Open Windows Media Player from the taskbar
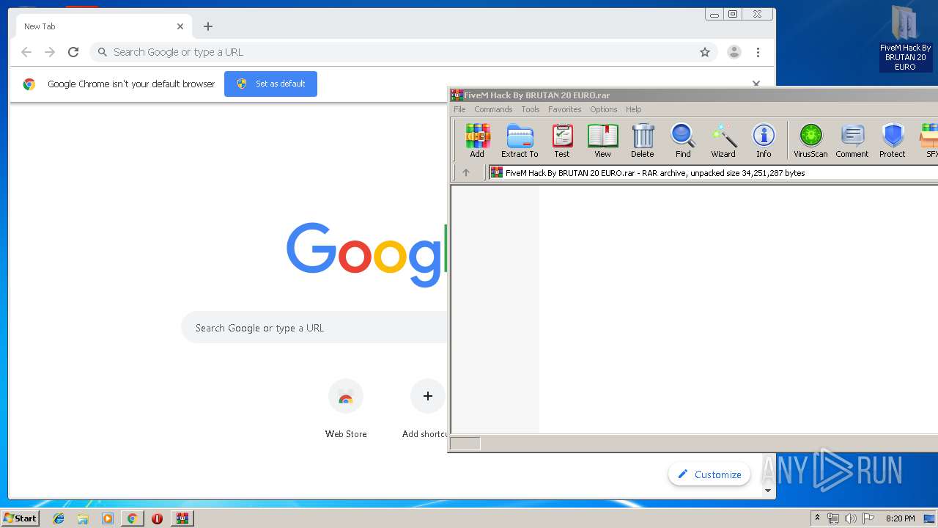938x528 pixels. (108, 518)
